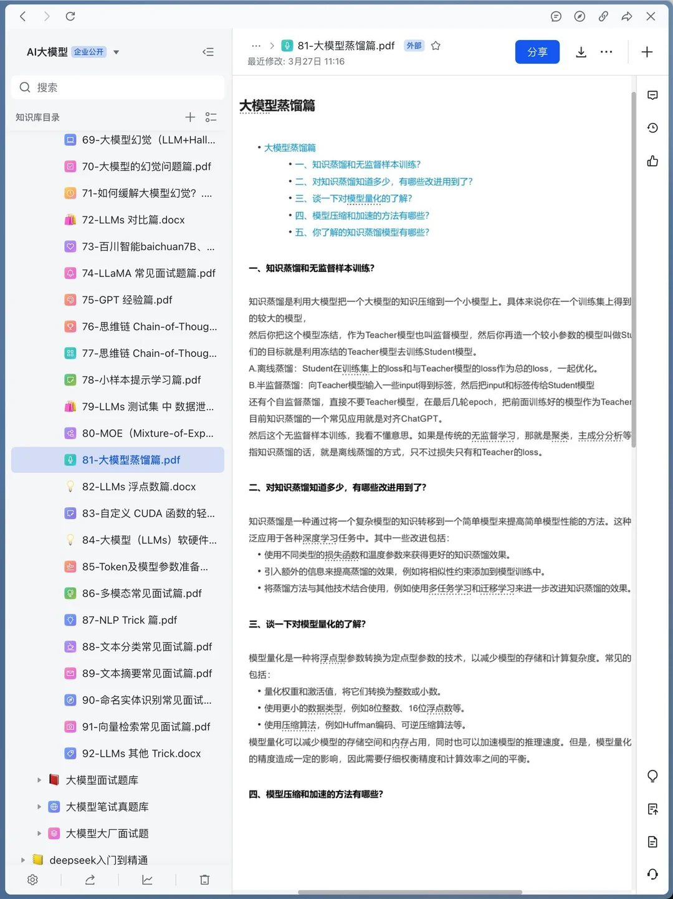The image size is (673, 899).
Task: Click the 搜索 search input field
Action: (x=117, y=87)
